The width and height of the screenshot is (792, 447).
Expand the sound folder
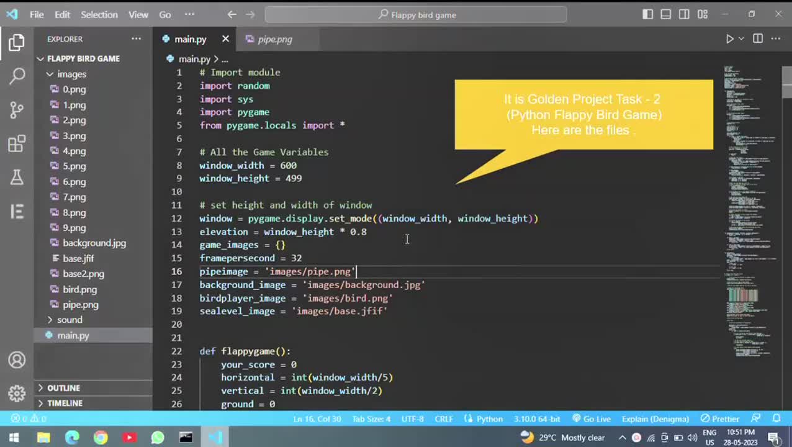tap(70, 320)
